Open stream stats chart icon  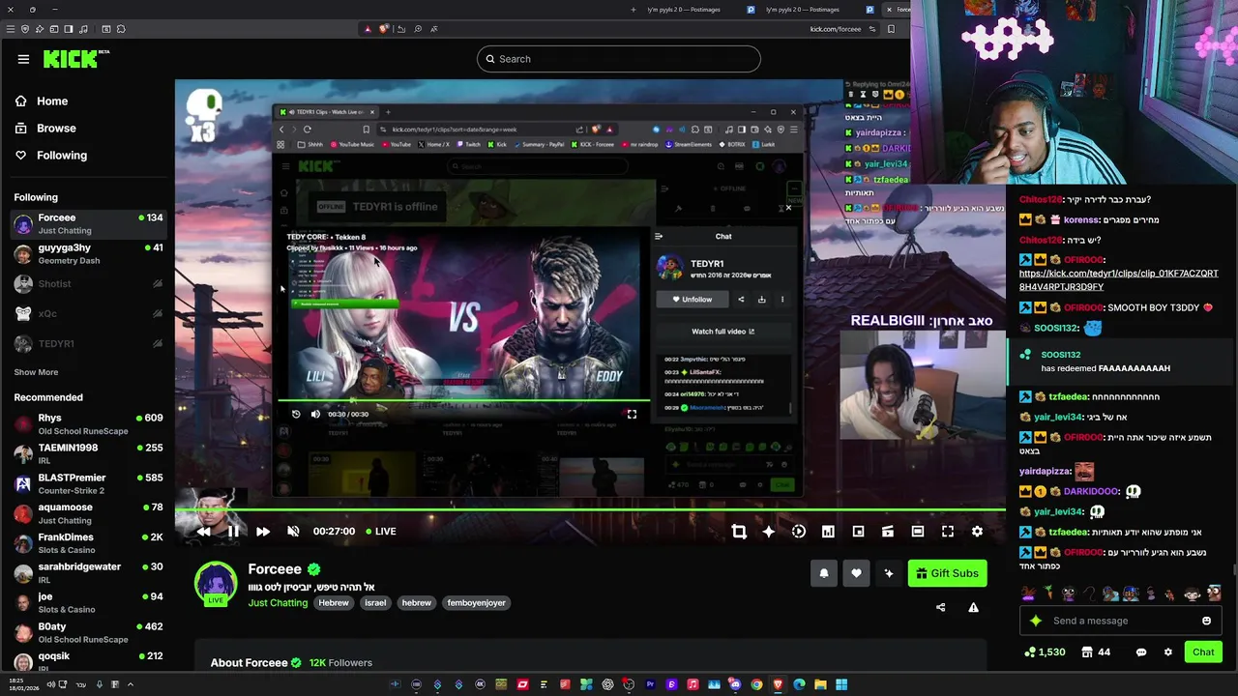coord(828,531)
